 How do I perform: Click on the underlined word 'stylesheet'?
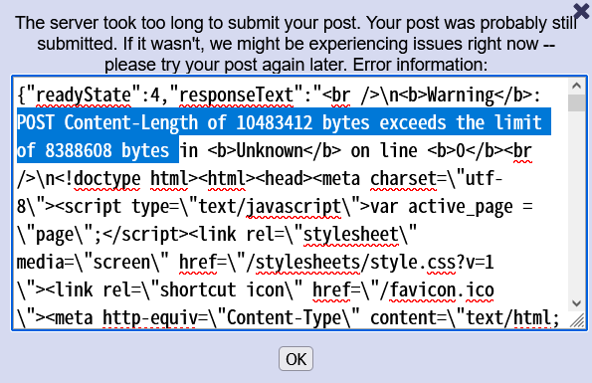click(351, 235)
